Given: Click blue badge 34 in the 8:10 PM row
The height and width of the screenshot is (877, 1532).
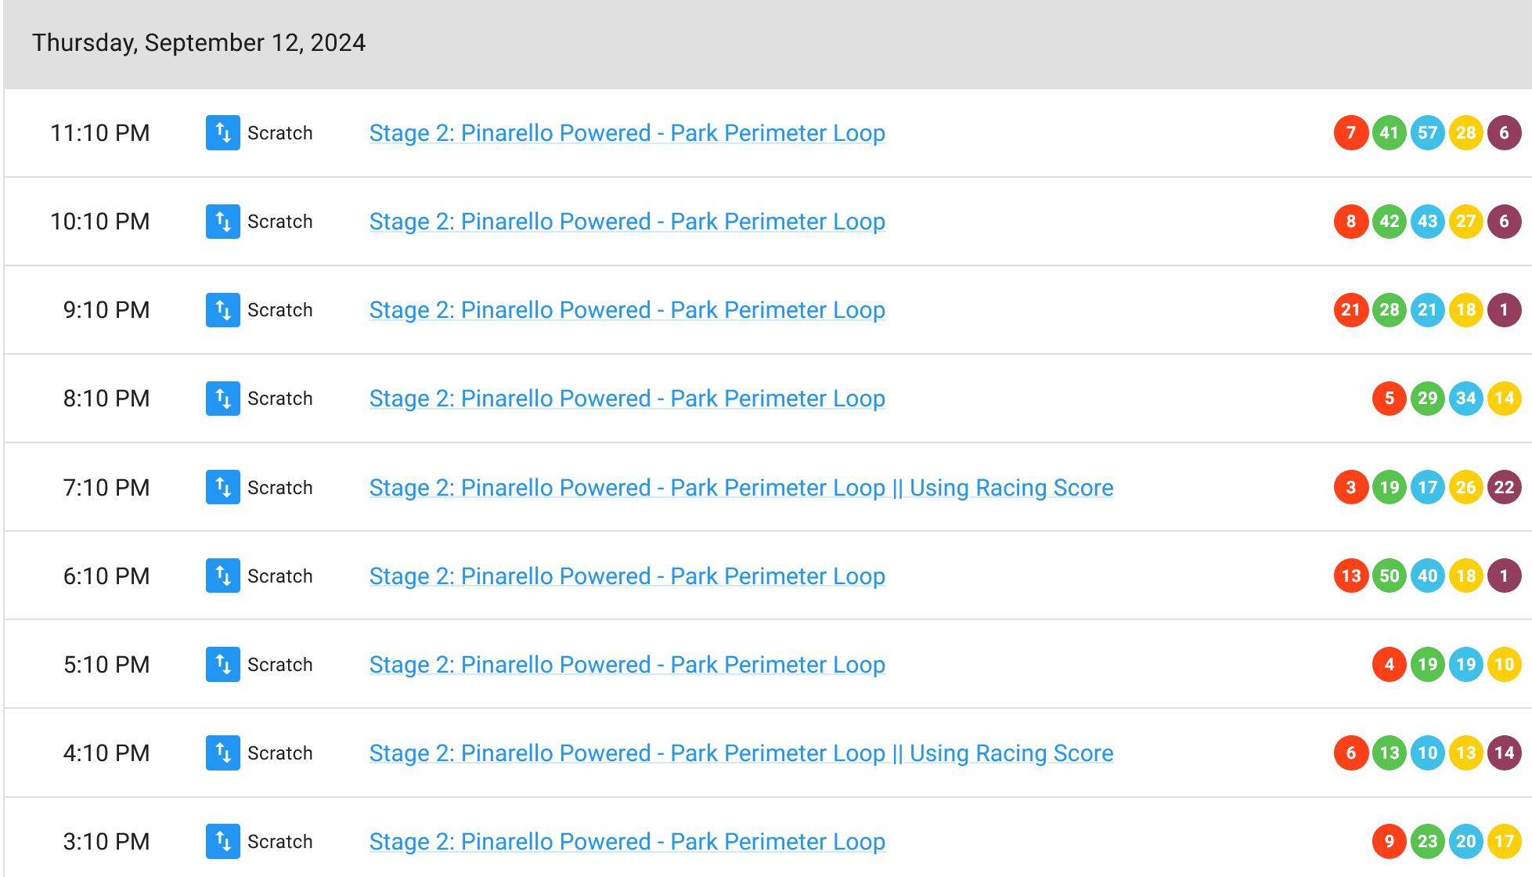Looking at the screenshot, I should pos(1465,399).
